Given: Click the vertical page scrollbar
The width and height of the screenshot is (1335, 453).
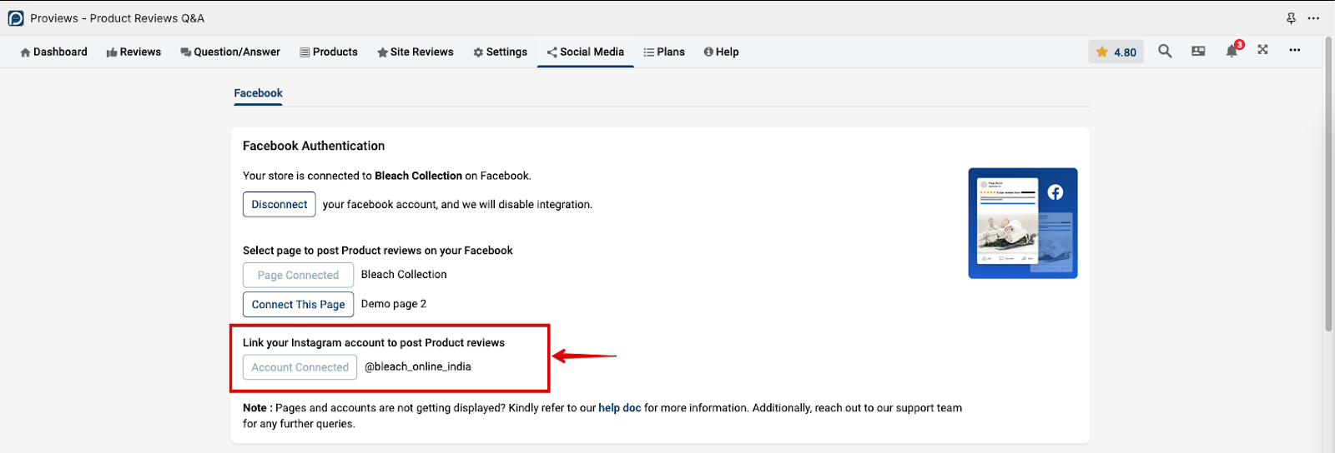Looking at the screenshot, I should 1328,183.
